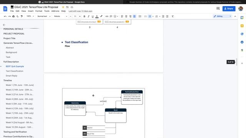Viewport: 246px width, 138px height.
Task: Open the Editing mode dropdown
Action: click(222, 16)
